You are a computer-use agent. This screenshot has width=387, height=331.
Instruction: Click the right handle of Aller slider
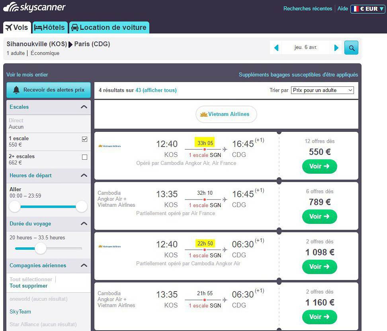pyautogui.click(x=82, y=207)
